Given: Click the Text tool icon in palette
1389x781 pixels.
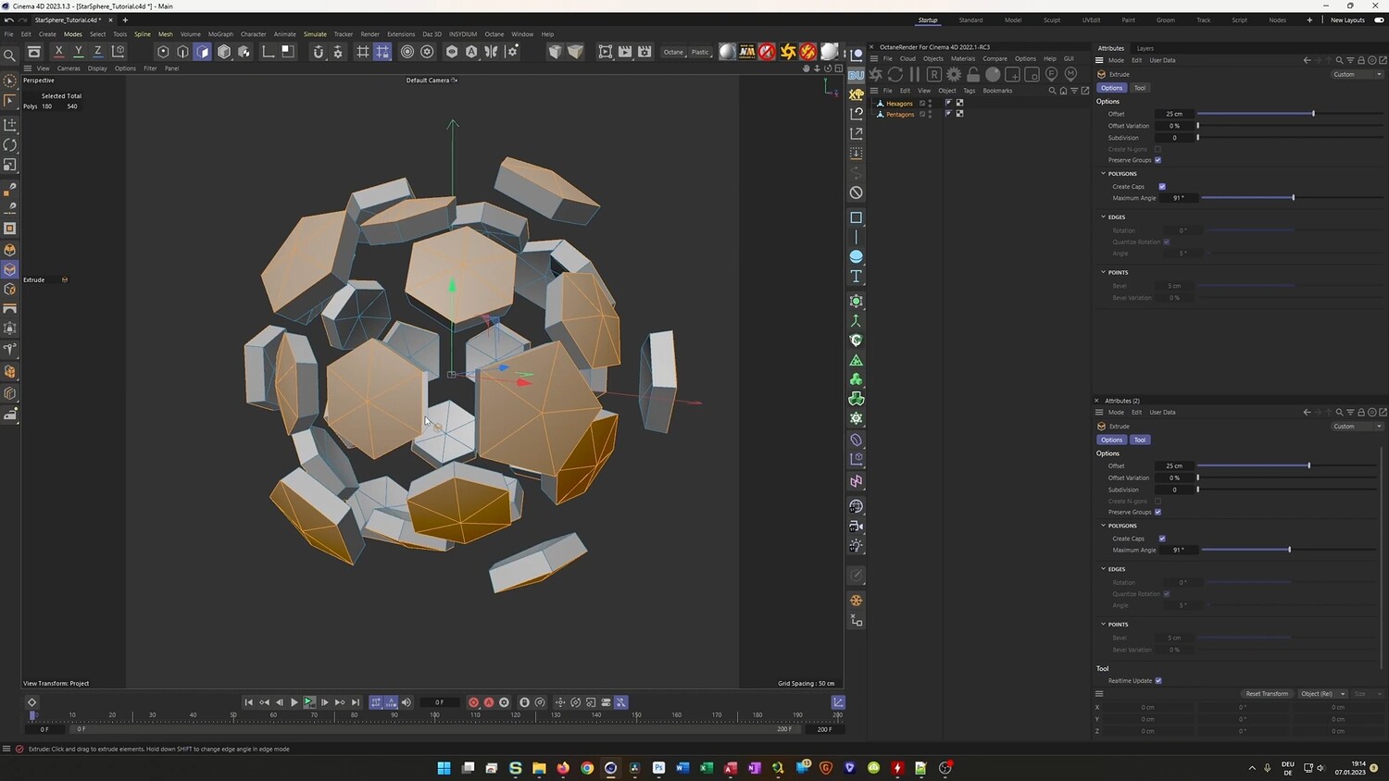Looking at the screenshot, I should pyautogui.click(x=856, y=277).
